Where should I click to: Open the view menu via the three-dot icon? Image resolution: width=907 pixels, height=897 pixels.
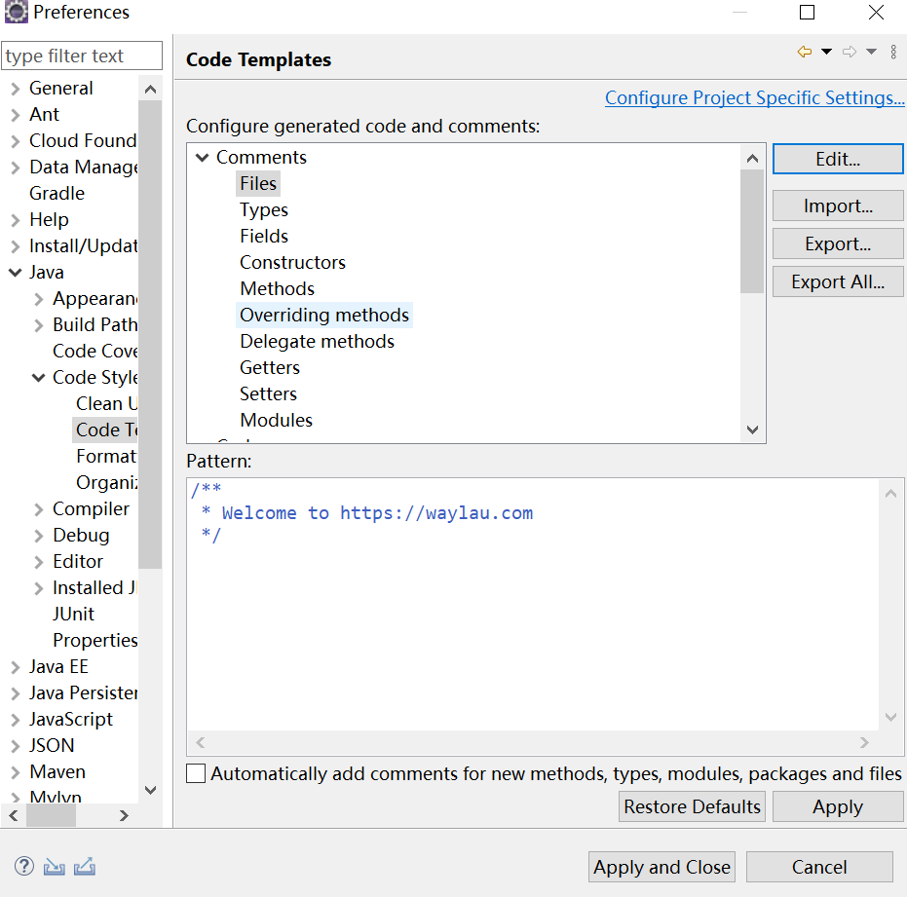point(893,52)
